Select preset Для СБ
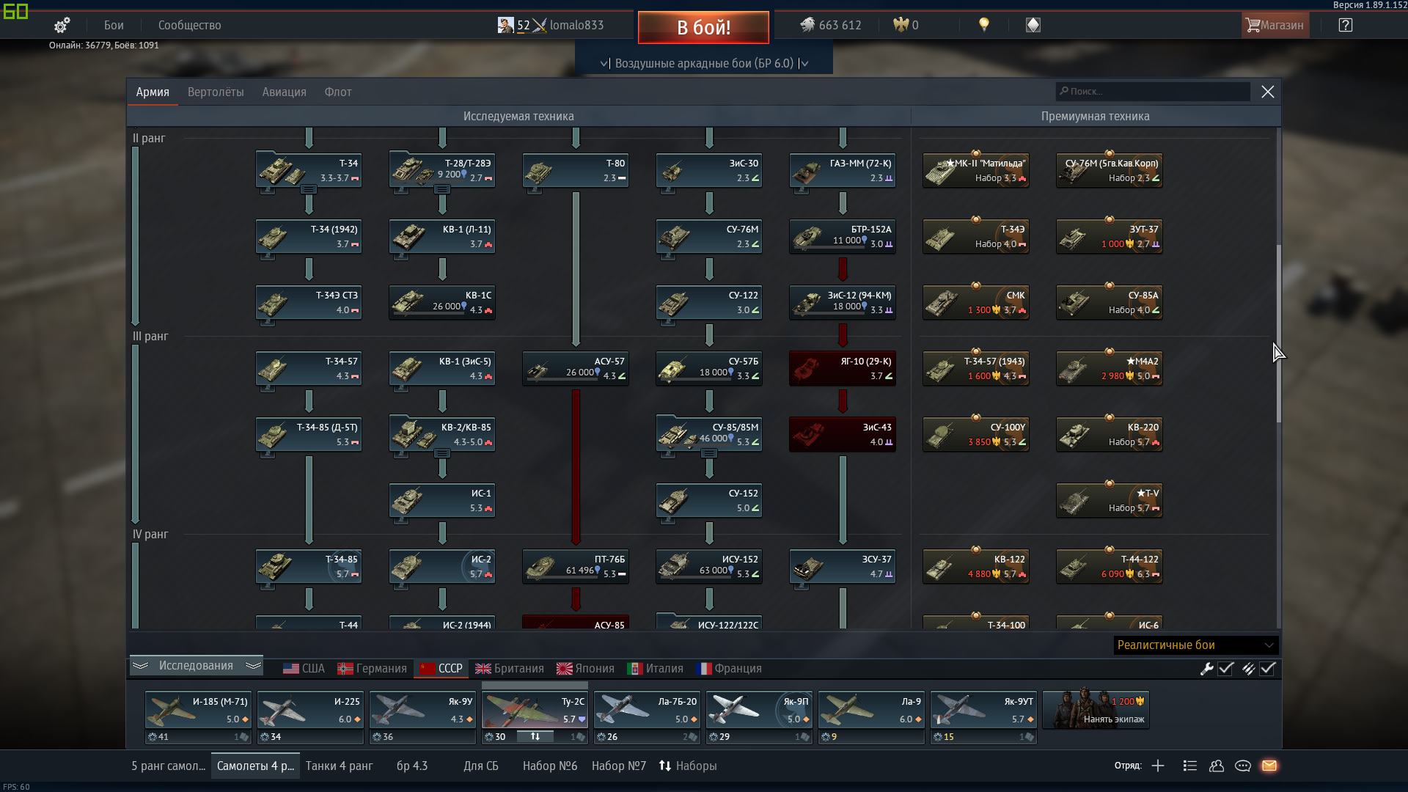Viewport: 1408px width, 792px height. pyautogui.click(x=480, y=766)
